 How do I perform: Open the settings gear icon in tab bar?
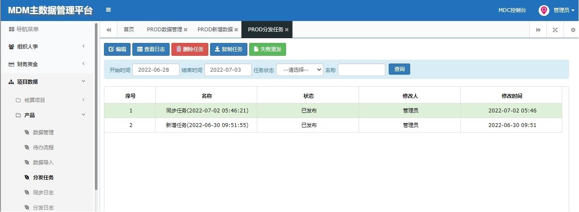573,30
